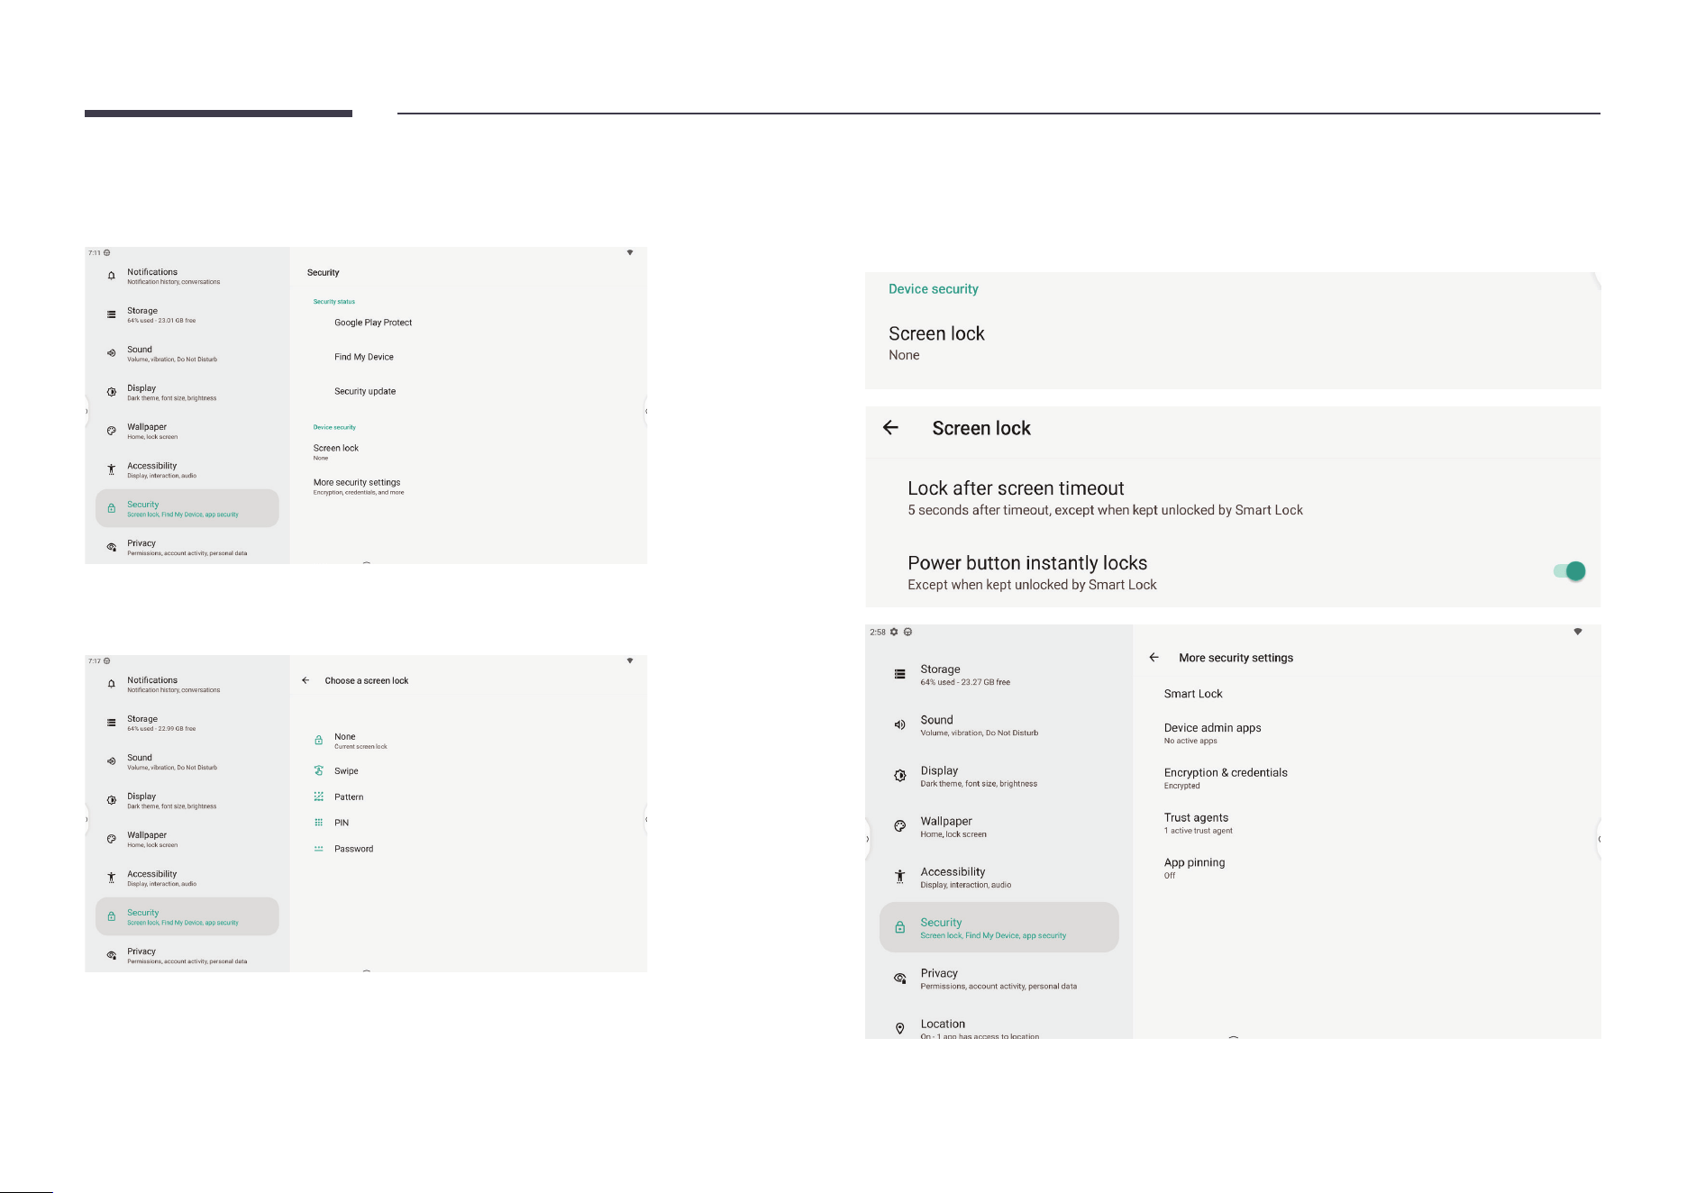Open Google Play Protect
Viewport: 1687px width, 1193px height.
pos(373,323)
